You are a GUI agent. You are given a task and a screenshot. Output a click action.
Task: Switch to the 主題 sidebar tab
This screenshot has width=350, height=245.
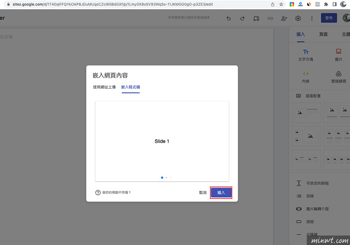point(346,34)
